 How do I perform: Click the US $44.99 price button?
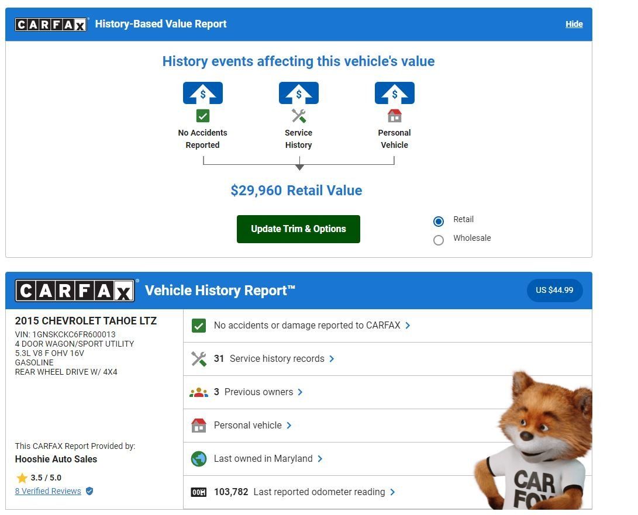(x=554, y=291)
